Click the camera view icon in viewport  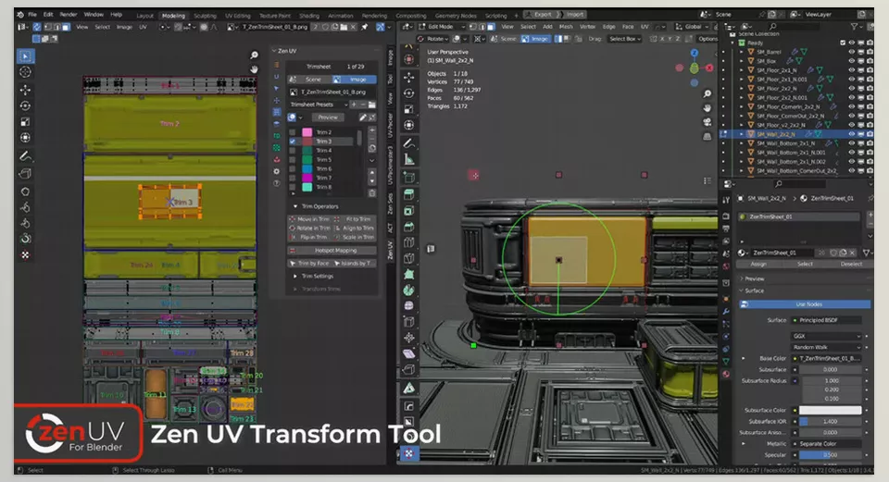tap(707, 122)
